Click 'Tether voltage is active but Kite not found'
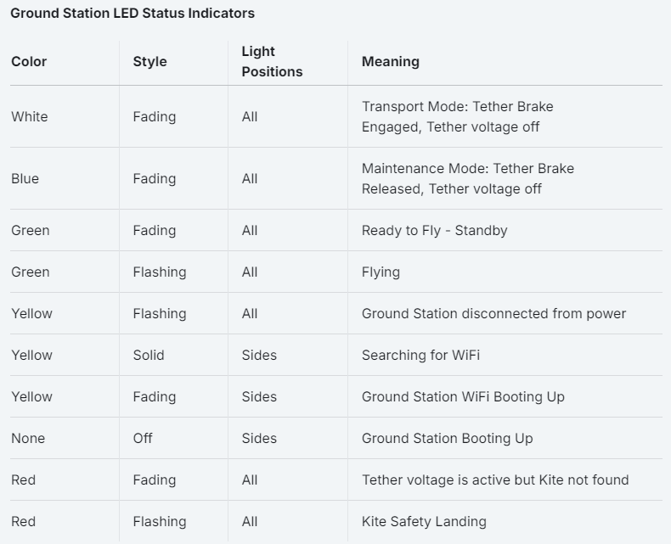 [x=495, y=480]
